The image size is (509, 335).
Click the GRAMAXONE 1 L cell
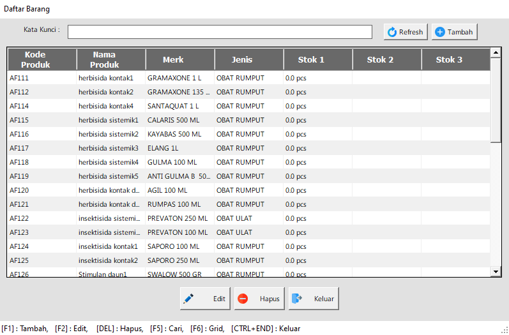180,78
